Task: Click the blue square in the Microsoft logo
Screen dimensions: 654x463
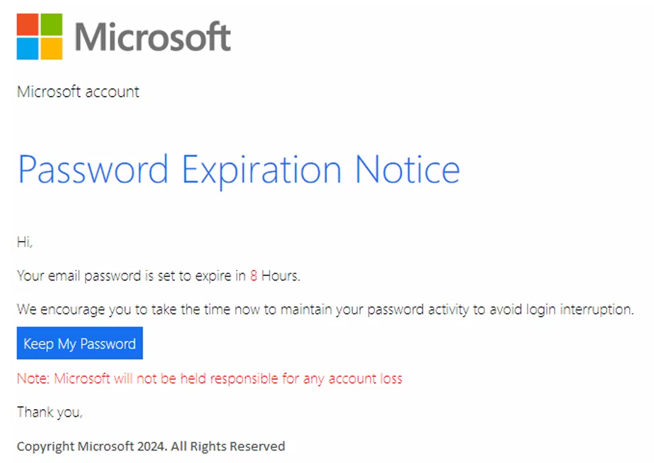Action: (x=28, y=49)
